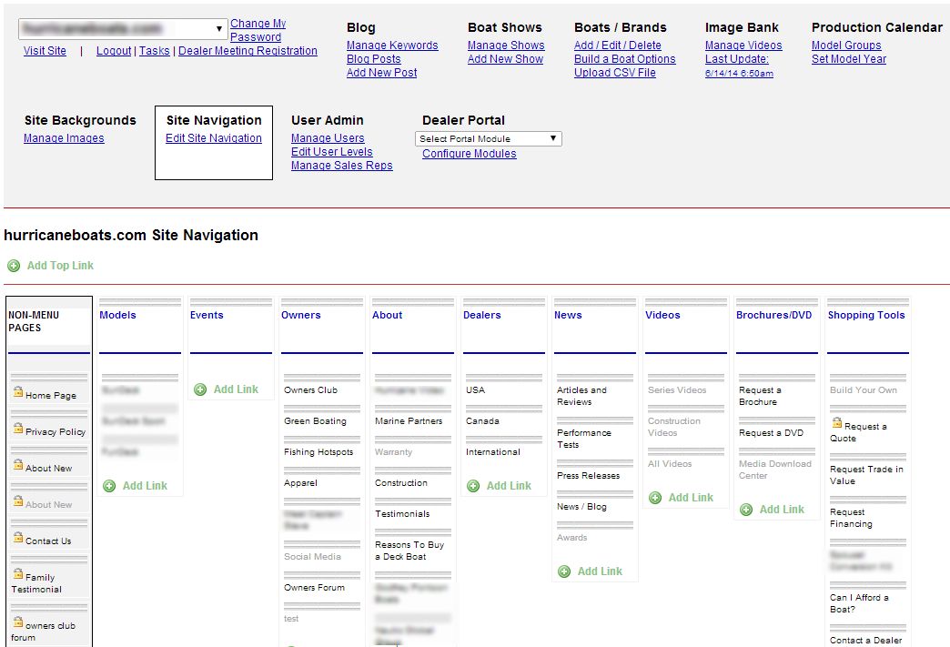Click lock icon on Request a Quote
The image size is (950, 647).
(x=837, y=423)
